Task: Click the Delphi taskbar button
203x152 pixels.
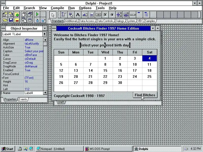Action: [x=157, y=149]
